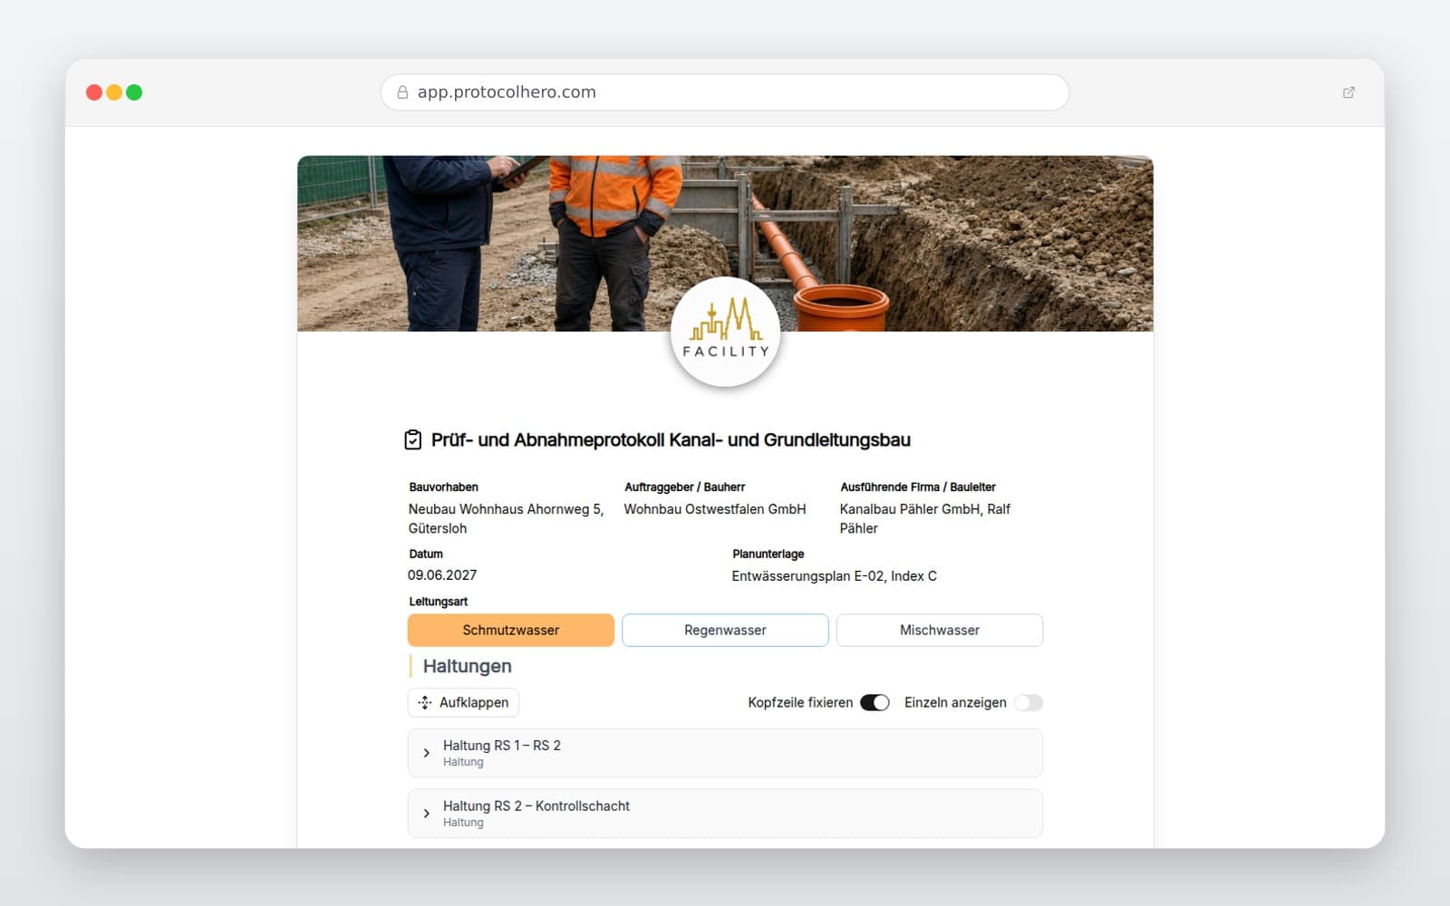Click the green maximize window button
Screen dimensions: 1450x906
coord(134,92)
